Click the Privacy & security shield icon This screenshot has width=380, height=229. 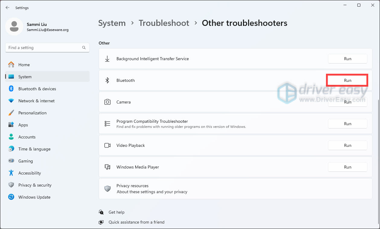pyautogui.click(x=11, y=185)
